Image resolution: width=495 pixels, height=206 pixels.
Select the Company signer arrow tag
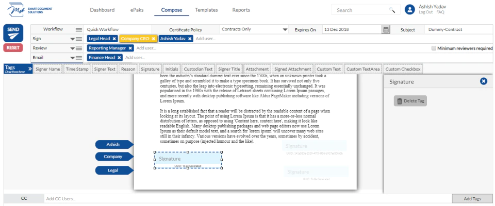(x=114, y=157)
